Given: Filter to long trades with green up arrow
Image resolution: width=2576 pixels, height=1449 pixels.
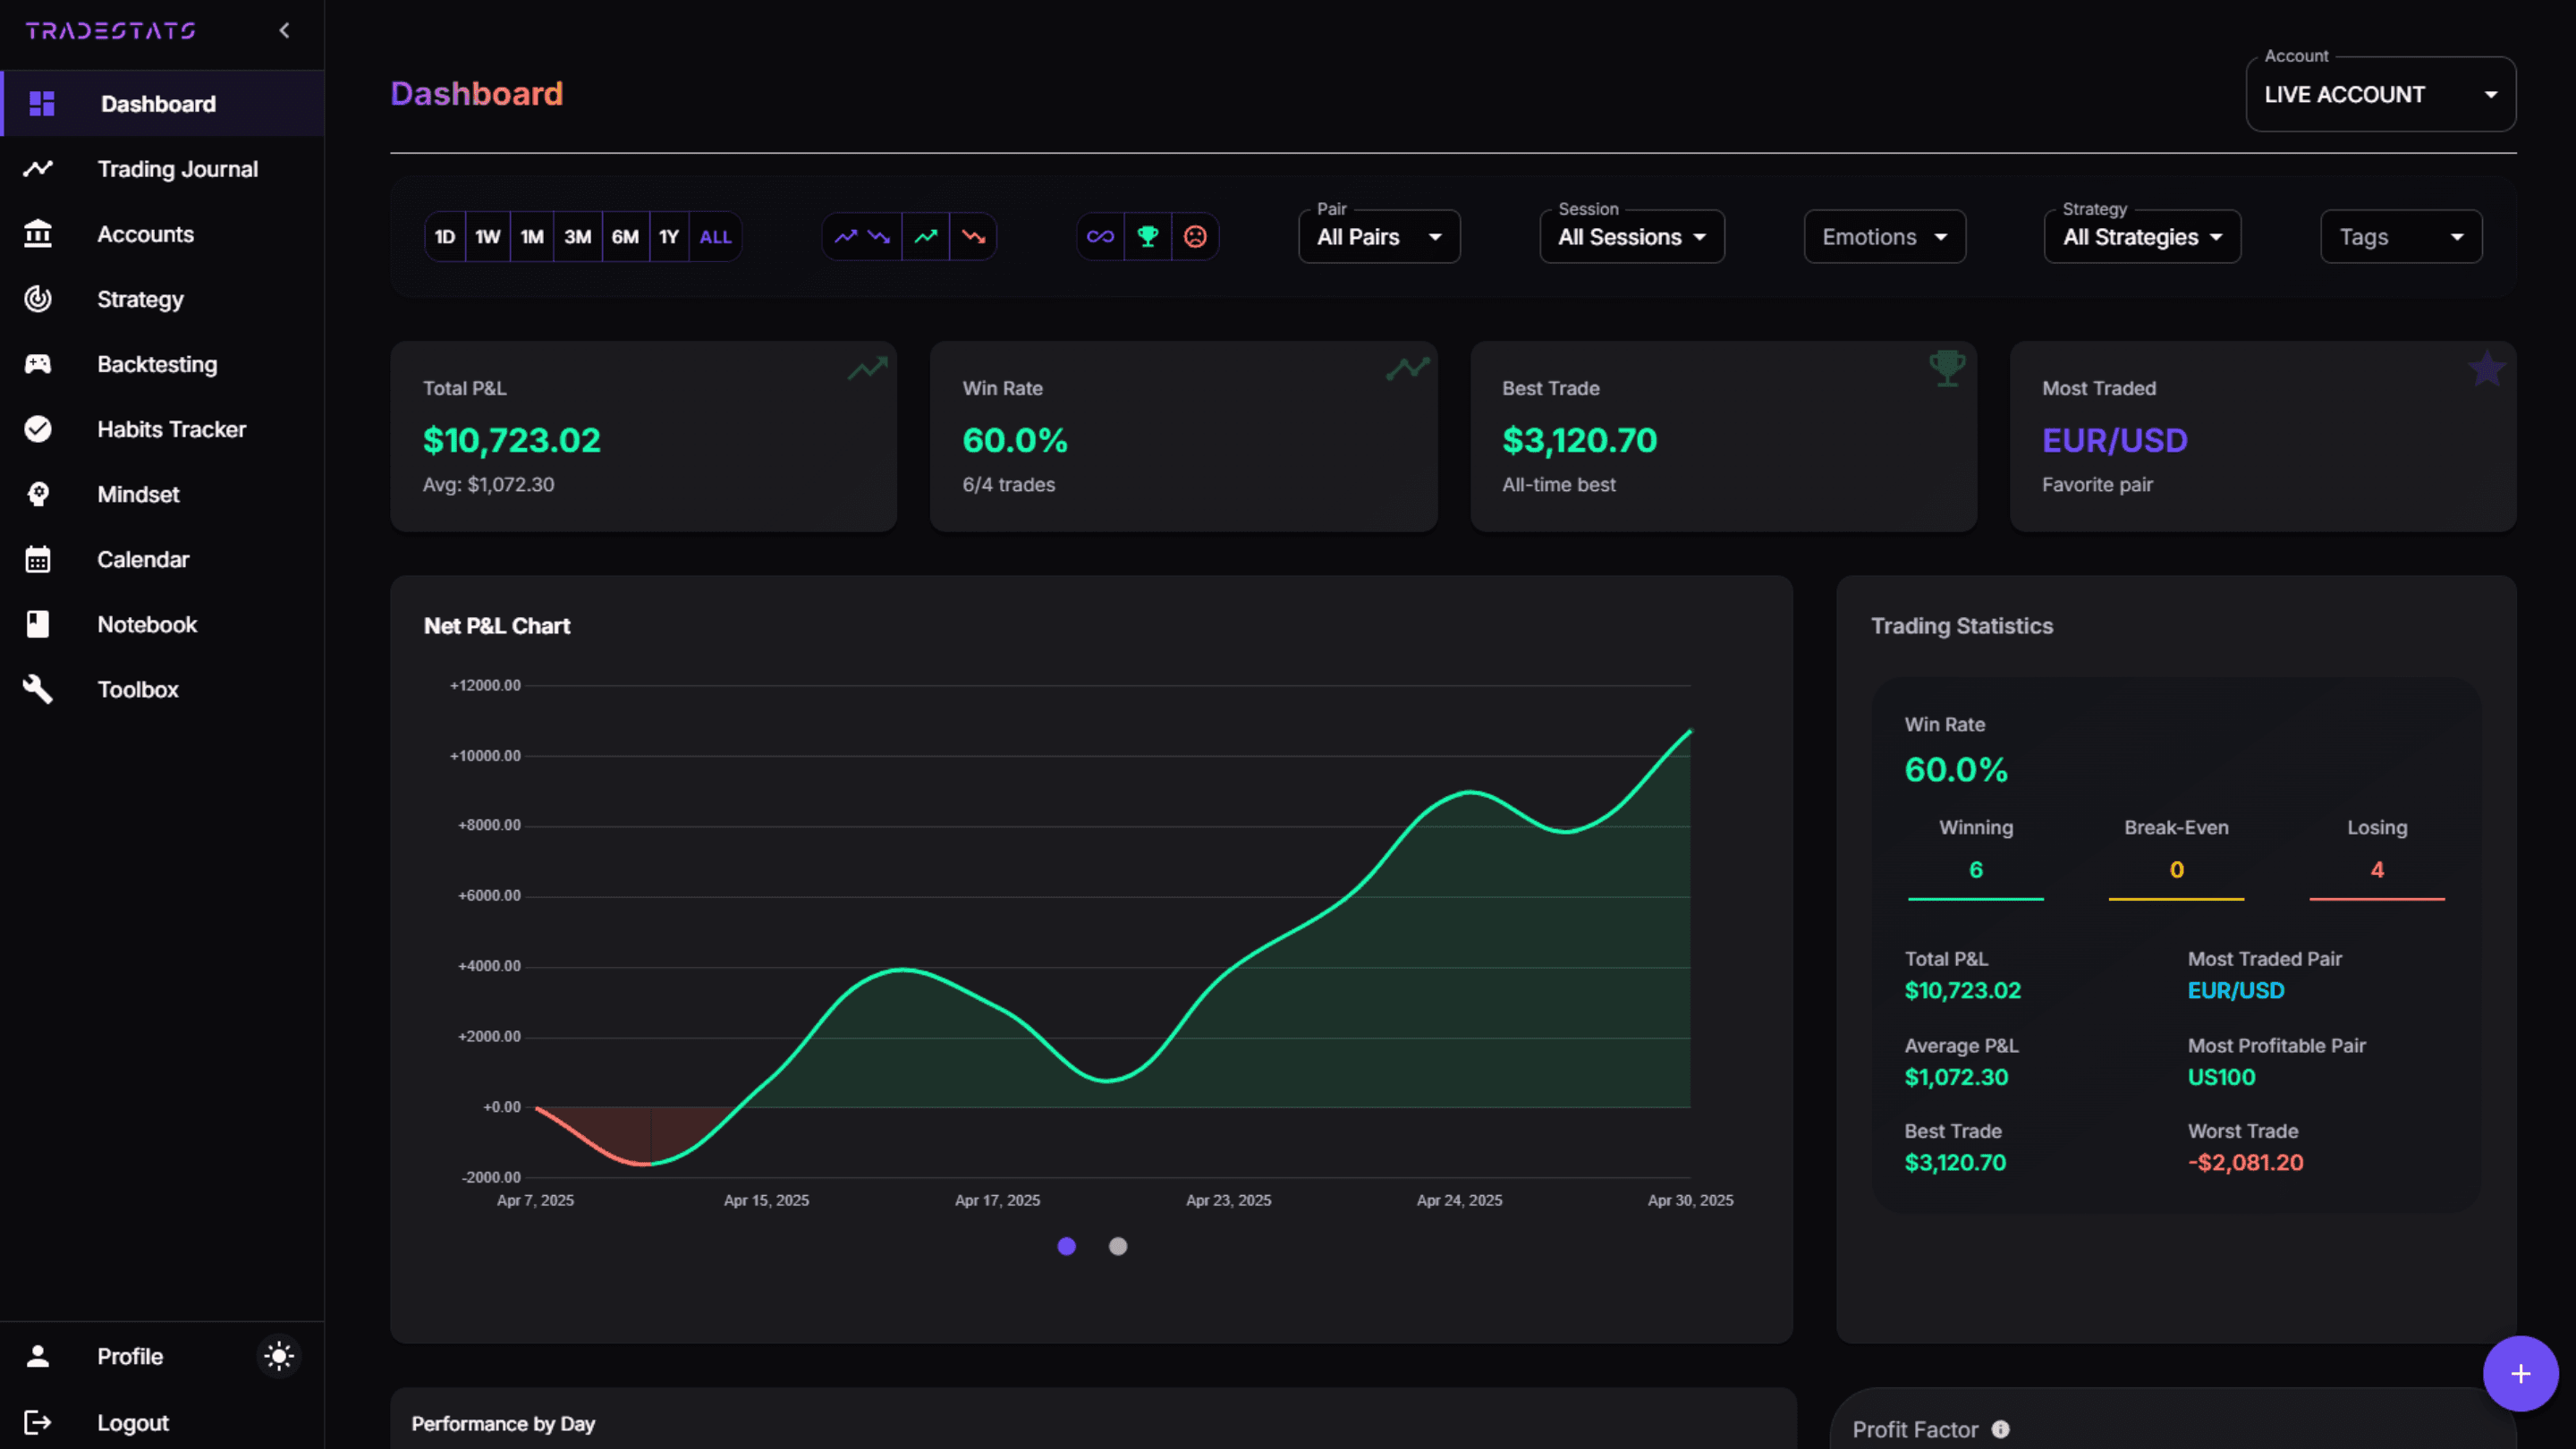Looking at the screenshot, I should pyautogui.click(x=926, y=237).
